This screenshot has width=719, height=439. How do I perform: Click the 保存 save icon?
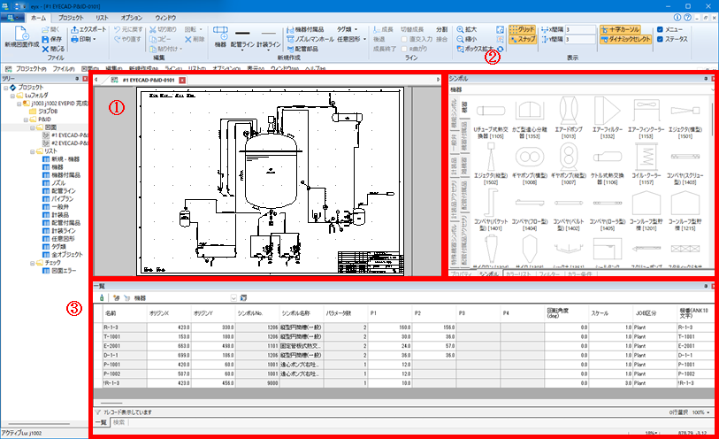click(45, 40)
